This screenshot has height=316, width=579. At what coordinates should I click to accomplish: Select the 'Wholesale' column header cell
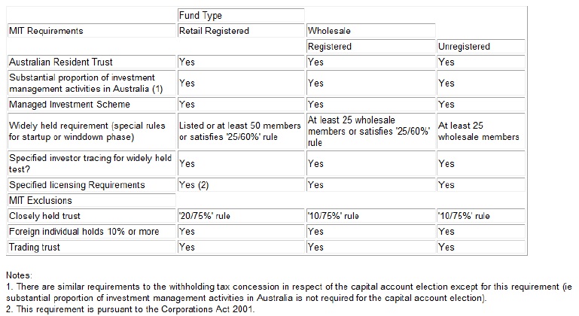370,31
